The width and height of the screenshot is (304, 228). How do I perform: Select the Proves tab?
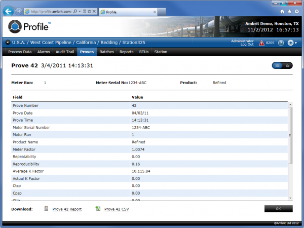[87, 52]
